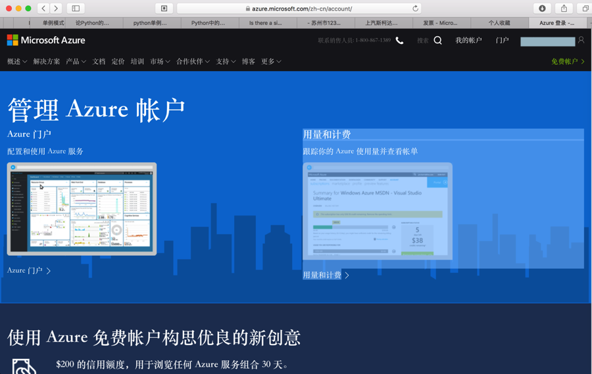Open 博客 in navigation
This screenshot has height=374, width=592.
coord(249,62)
